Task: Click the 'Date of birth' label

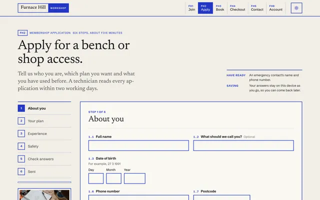Action: pyautogui.click(x=106, y=158)
